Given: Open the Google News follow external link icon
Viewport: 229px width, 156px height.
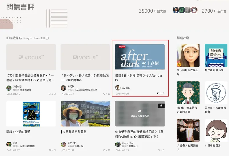Looking at the screenshot, I should 47,38.
